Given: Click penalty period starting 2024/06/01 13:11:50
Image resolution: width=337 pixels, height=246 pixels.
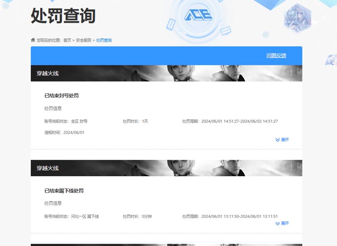Looking at the screenshot, I should 230,216.
